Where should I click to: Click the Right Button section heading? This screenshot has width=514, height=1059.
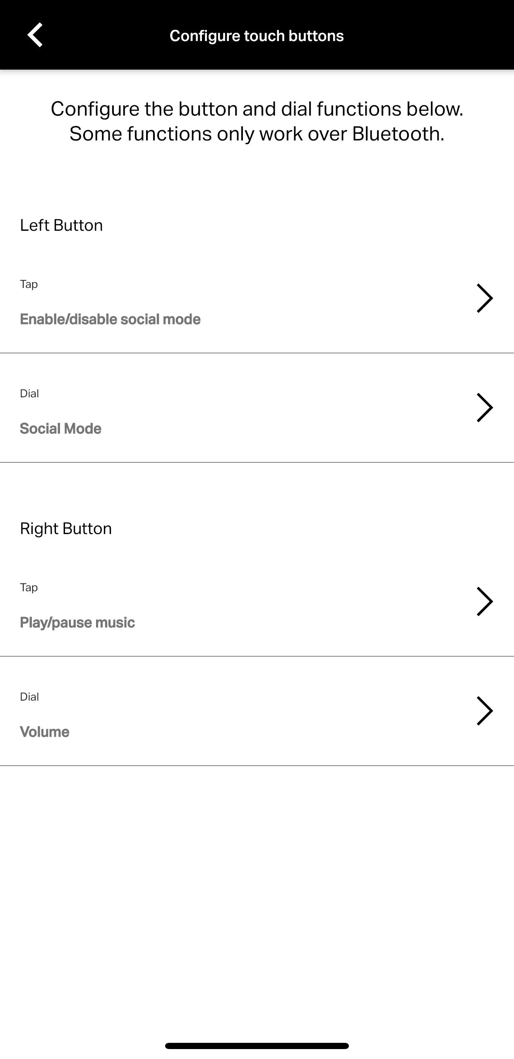(x=66, y=529)
